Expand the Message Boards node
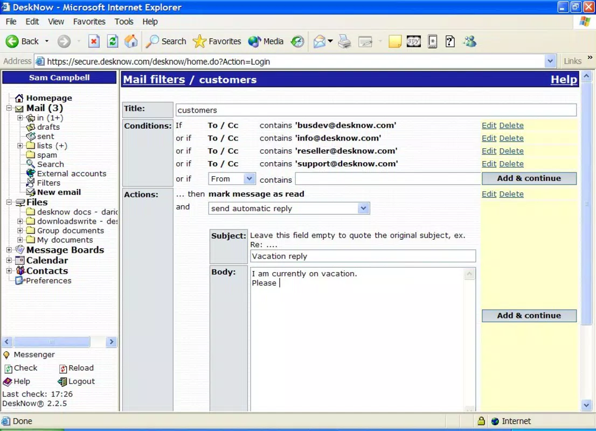This screenshot has width=596, height=431. [x=9, y=249]
